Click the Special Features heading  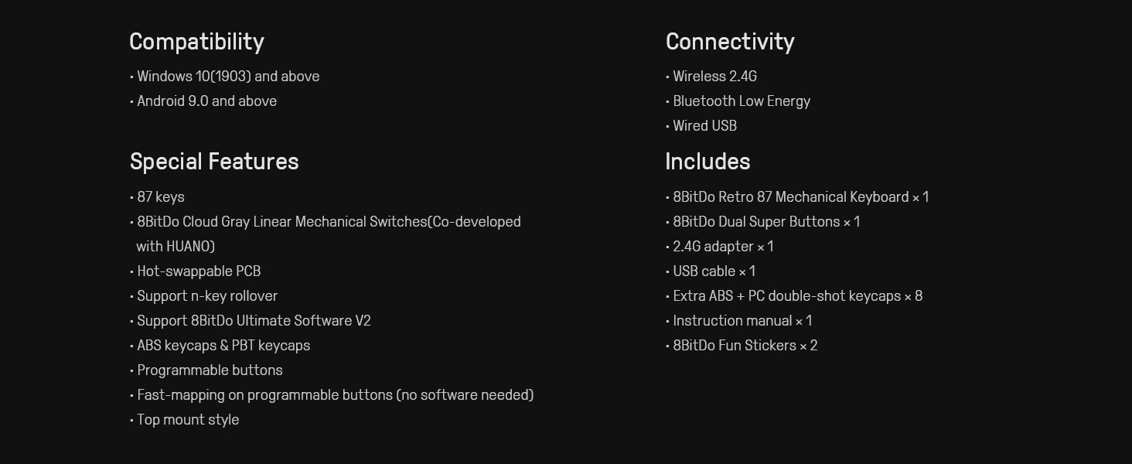214,162
